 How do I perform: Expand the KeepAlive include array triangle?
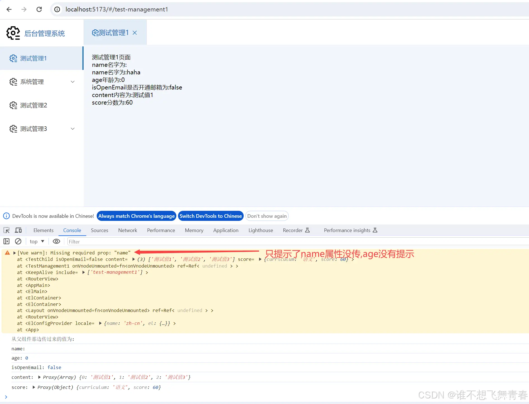click(84, 272)
